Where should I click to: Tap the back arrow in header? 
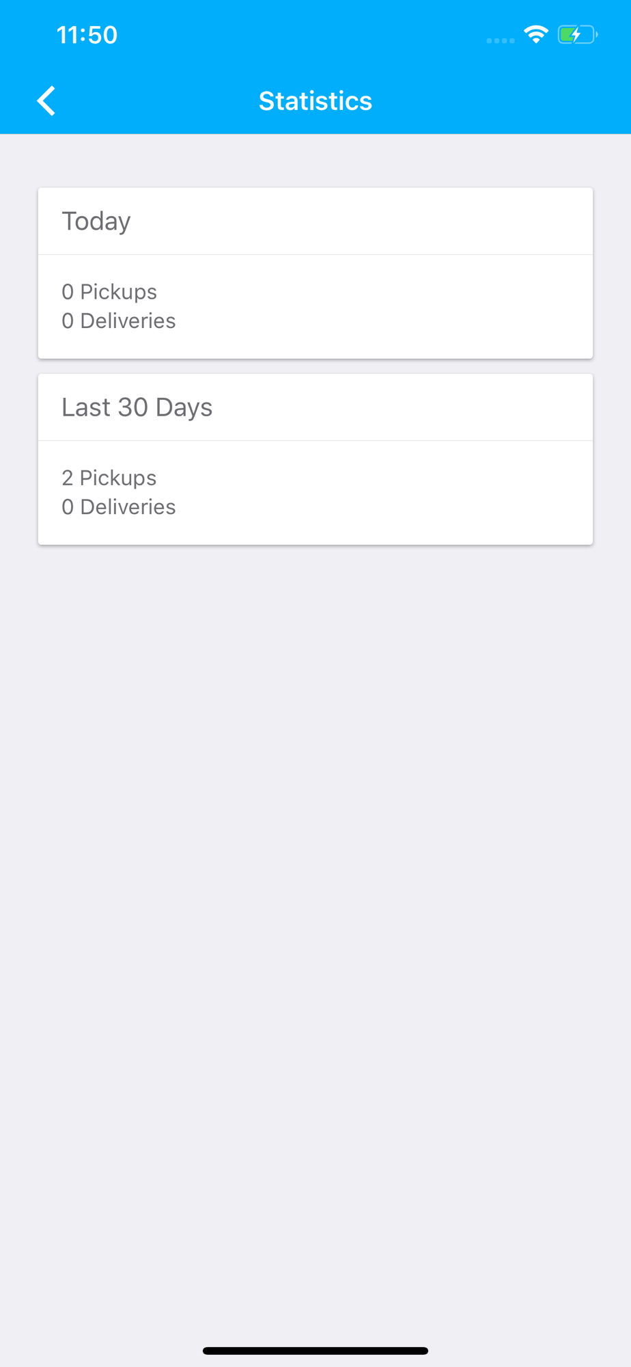tap(46, 101)
